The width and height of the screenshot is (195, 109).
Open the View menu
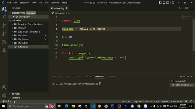[x=34, y=3]
